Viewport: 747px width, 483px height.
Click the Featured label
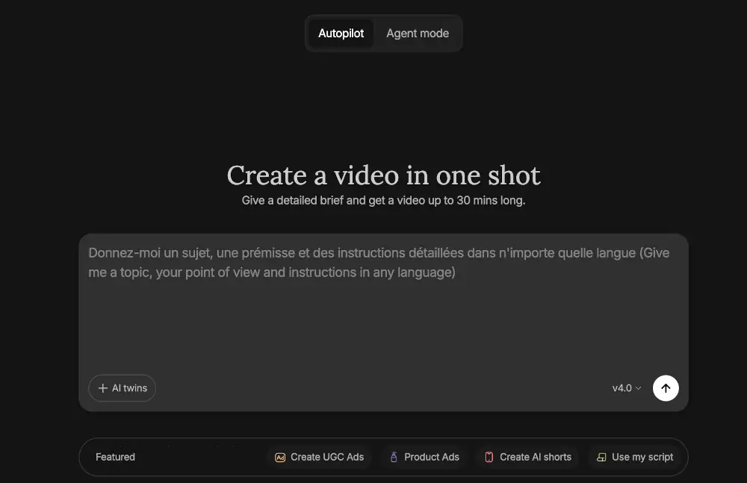point(115,457)
